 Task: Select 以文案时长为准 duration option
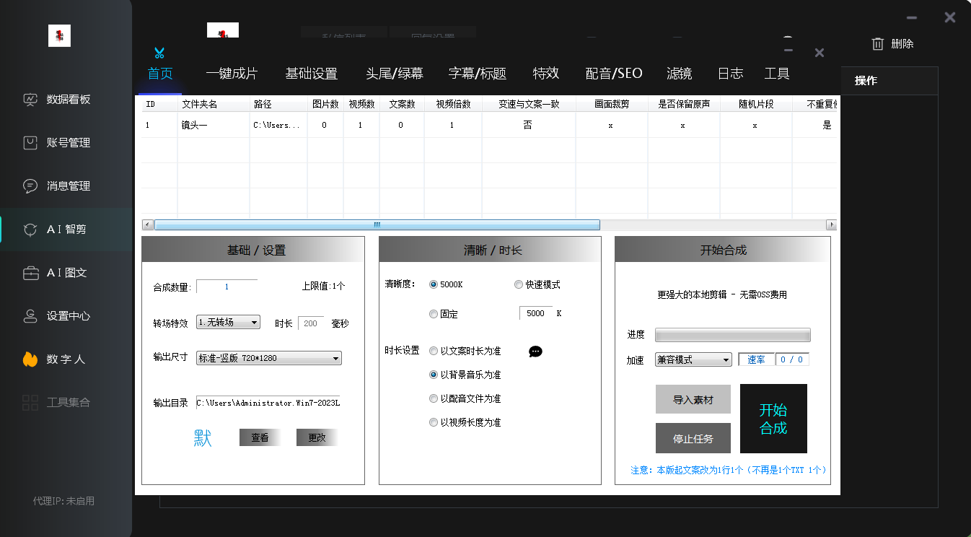[434, 352]
